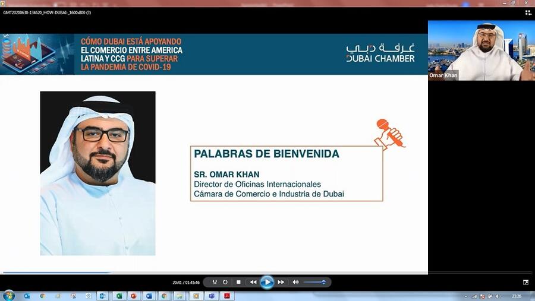Viewport: 535px width, 301px height.
Task: Toggle repeat in the player controls
Action: coord(225,282)
